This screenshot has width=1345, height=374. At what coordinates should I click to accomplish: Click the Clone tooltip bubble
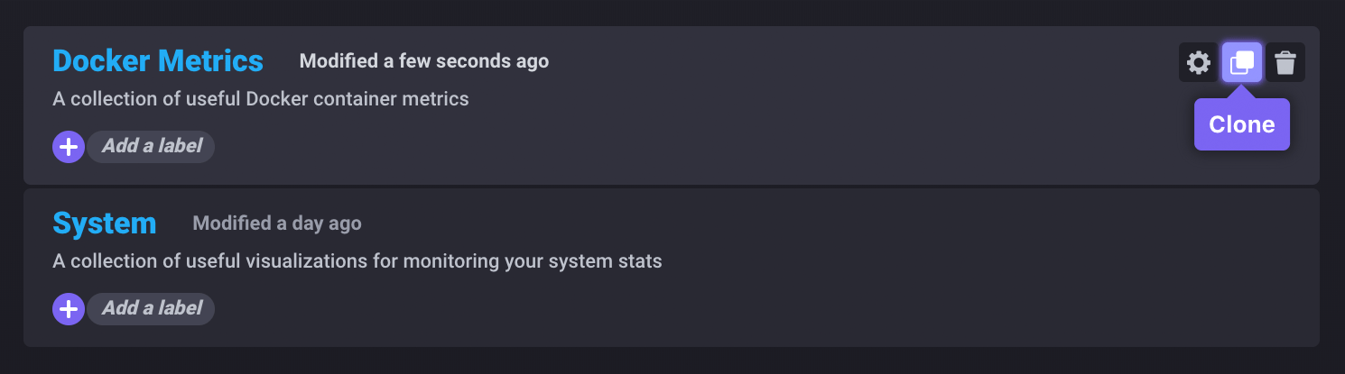[1242, 124]
